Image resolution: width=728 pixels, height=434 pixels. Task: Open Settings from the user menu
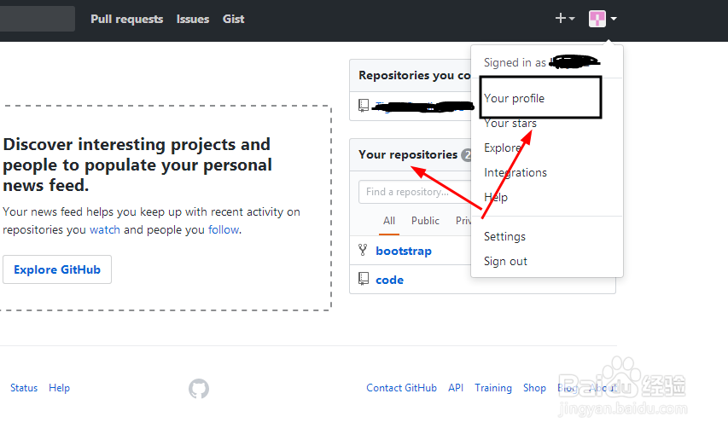tap(504, 236)
